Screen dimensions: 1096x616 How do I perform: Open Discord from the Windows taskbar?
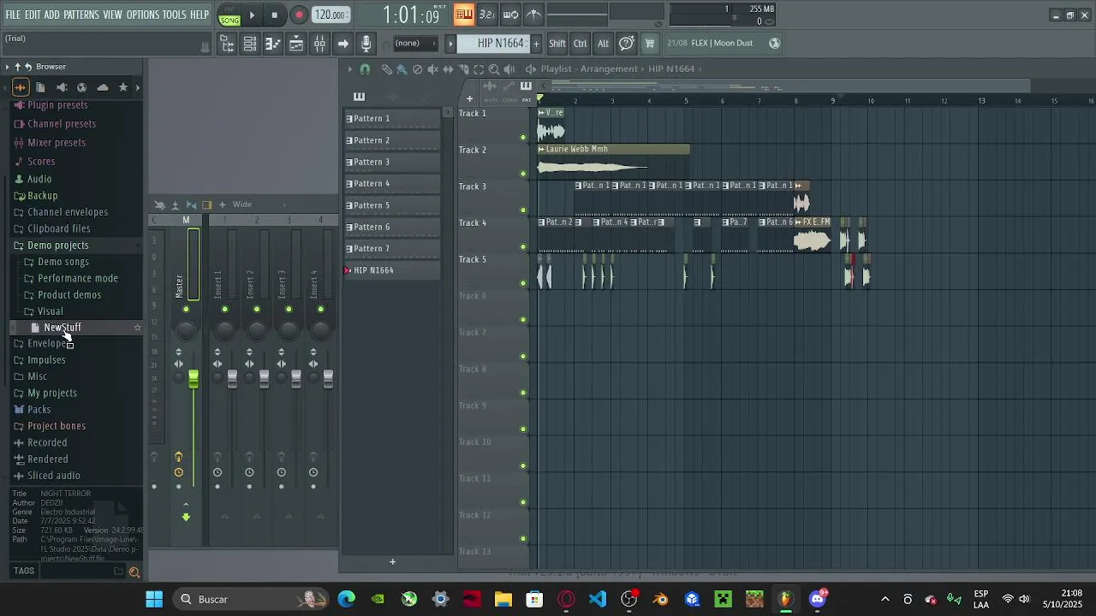click(818, 599)
